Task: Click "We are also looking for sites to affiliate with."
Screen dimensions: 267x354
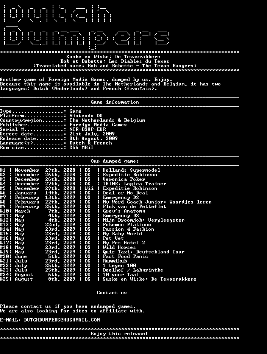Action: pyautogui.click(x=72, y=311)
